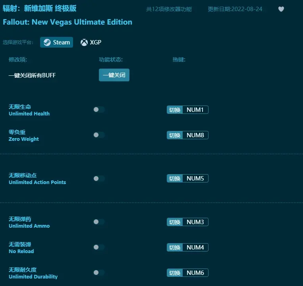
Task: Click 切换 label beside NUM8
Action: (175, 135)
